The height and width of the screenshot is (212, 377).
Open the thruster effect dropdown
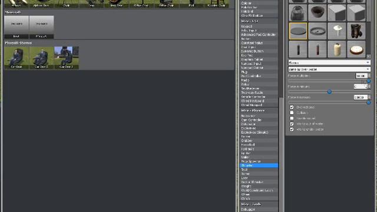(329, 62)
